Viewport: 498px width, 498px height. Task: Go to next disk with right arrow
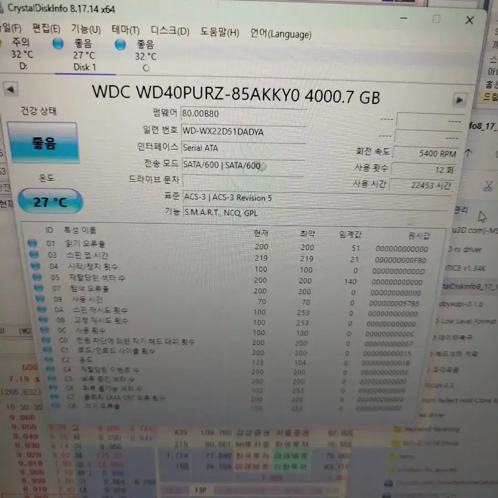click(x=459, y=100)
